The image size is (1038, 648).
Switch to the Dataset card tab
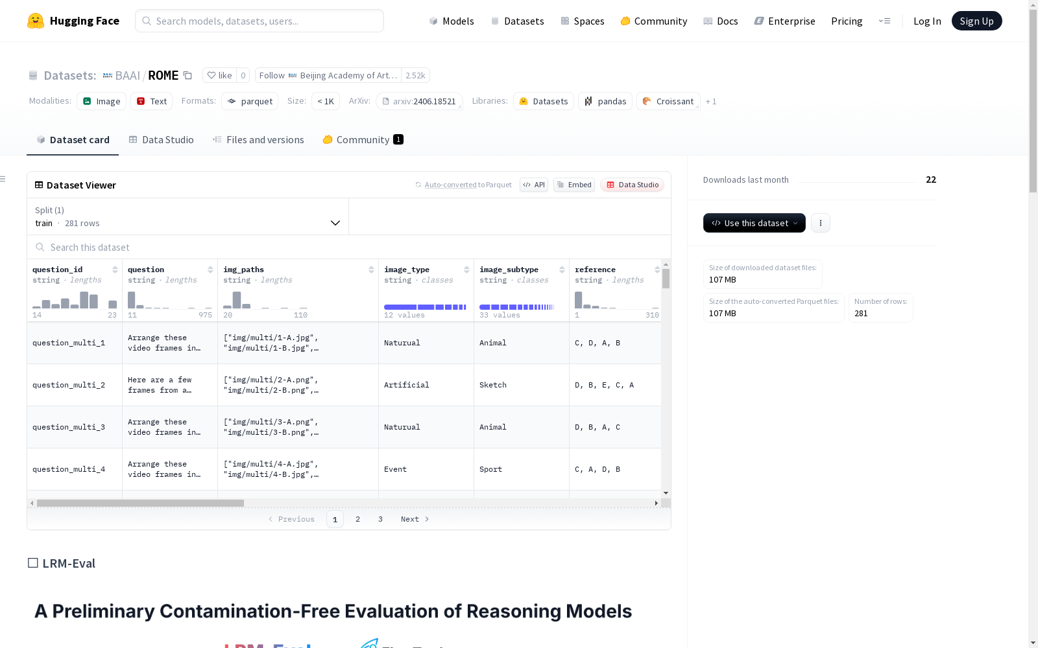click(73, 140)
